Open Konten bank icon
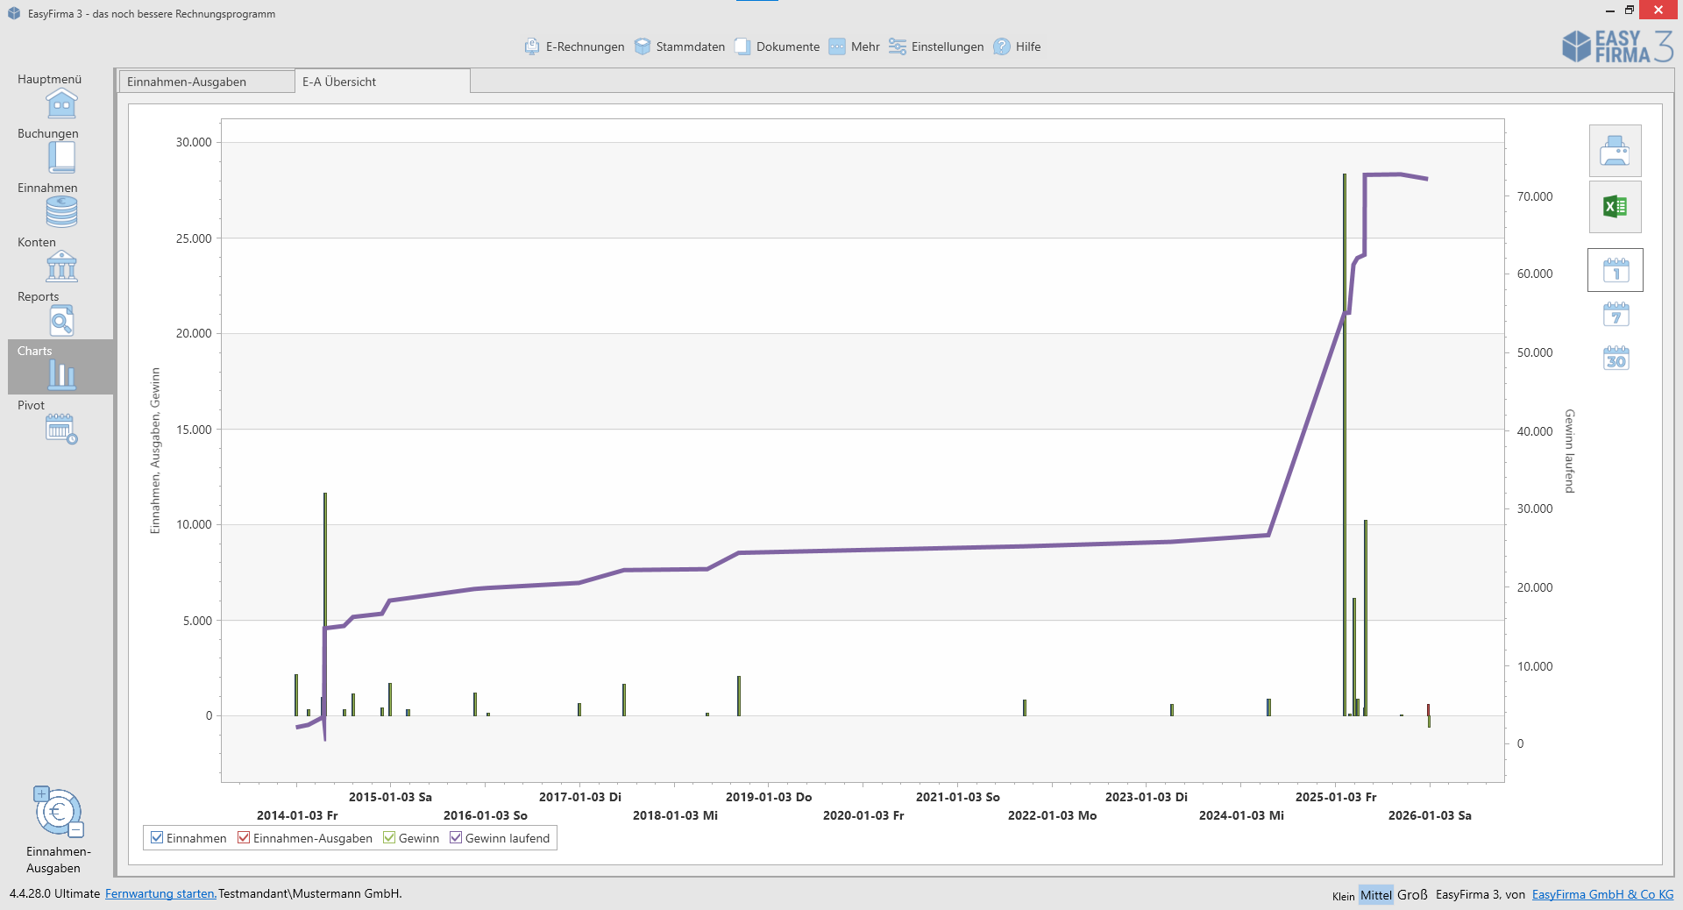Viewport: 1683px width, 910px height. pyautogui.click(x=61, y=266)
